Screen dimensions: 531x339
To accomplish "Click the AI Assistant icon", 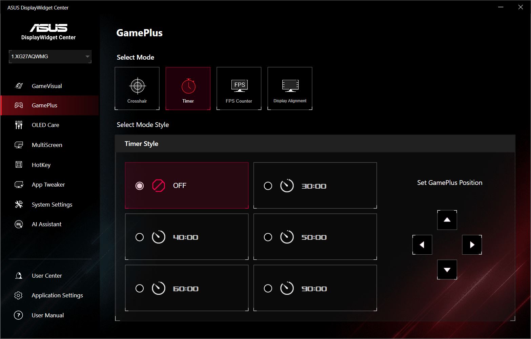I will (19, 224).
